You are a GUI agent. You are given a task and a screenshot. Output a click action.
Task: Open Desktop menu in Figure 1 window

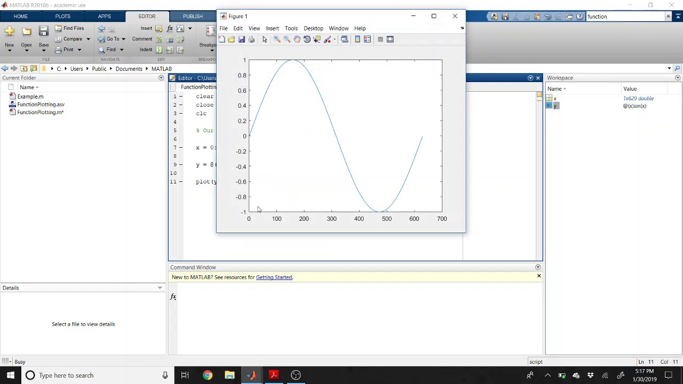pyautogui.click(x=313, y=28)
